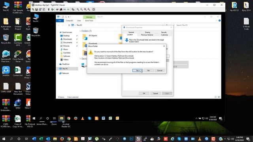Open the File tab in remote File Explorer
The width and height of the screenshot is (253, 142).
[60, 21]
